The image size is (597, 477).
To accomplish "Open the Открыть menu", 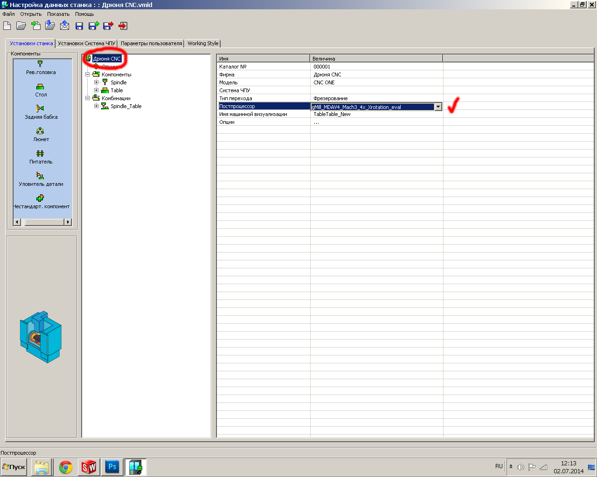I will coord(31,14).
